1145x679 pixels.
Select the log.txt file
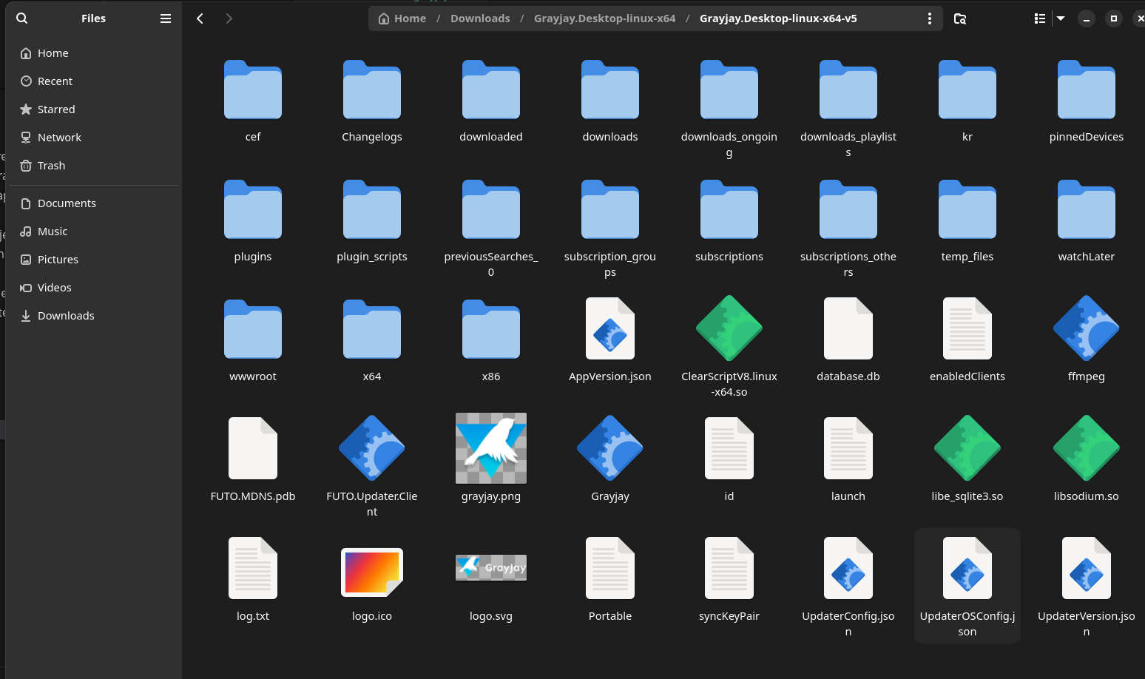click(x=253, y=569)
